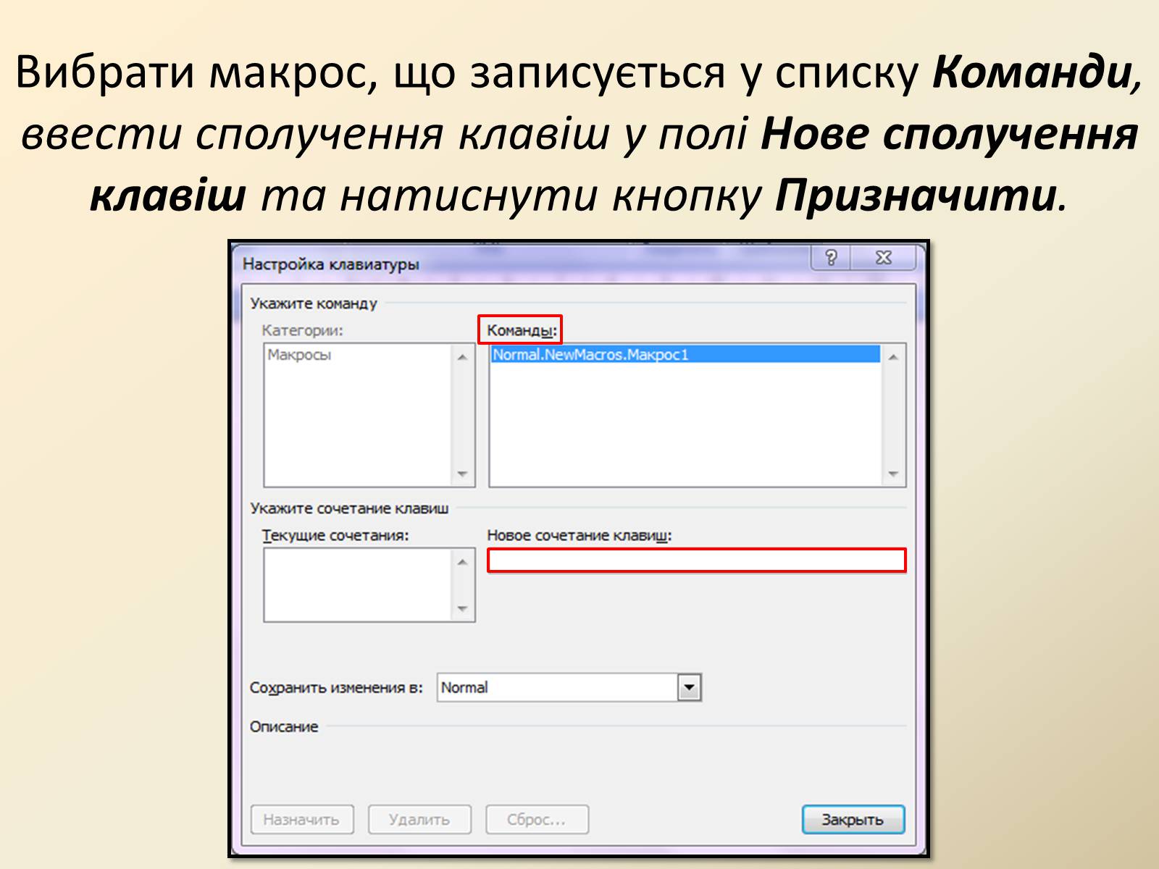Click the Новое сочетание клавиш input field
Image resolution: width=1159 pixels, height=869 pixels.
(696, 561)
